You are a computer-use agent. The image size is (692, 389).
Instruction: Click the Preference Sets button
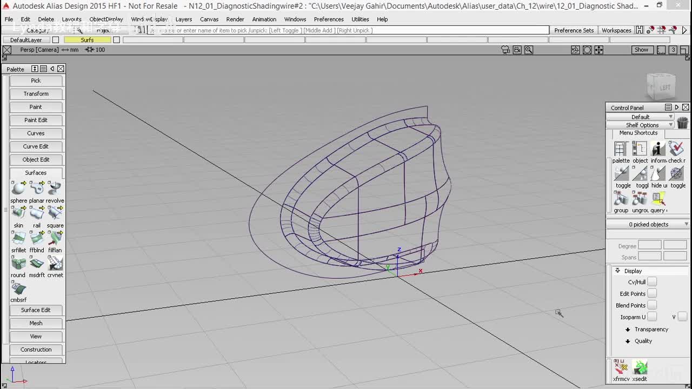(x=574, y=30)
